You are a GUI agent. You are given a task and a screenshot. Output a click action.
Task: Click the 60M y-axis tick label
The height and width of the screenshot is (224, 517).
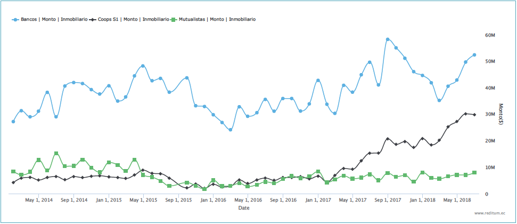point(490,35)
